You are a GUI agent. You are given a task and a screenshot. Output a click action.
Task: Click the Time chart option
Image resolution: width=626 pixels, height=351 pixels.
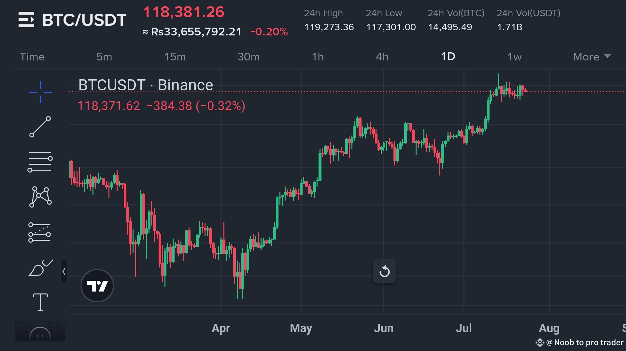point(32,57)
